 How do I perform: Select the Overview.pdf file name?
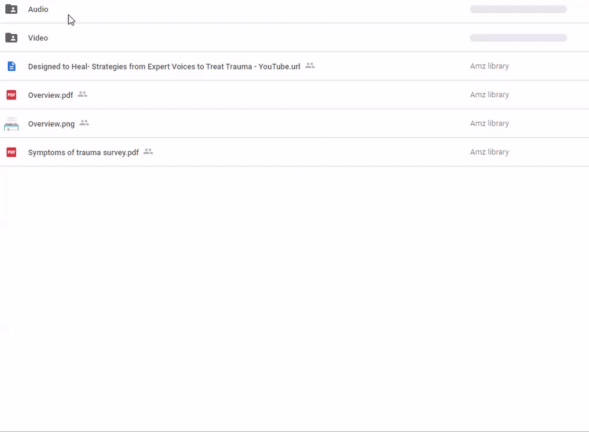(x=50, y=95)
